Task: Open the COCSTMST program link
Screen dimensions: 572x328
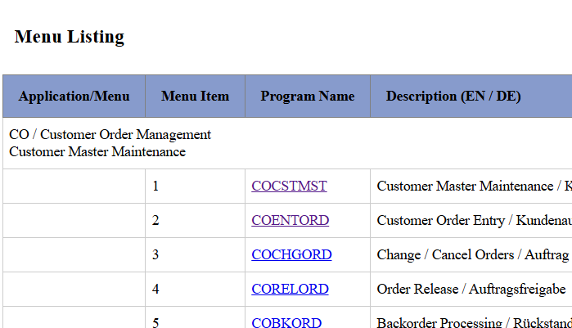Action: pos(289,186)
